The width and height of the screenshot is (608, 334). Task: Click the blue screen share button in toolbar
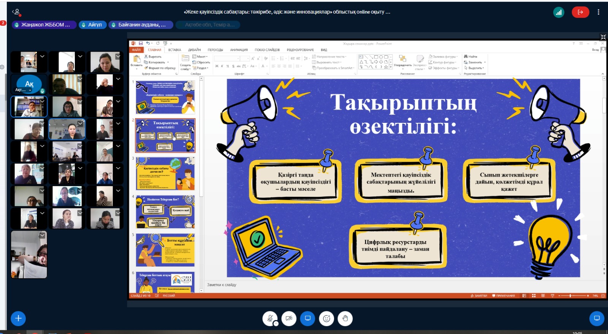pos(307,318)
